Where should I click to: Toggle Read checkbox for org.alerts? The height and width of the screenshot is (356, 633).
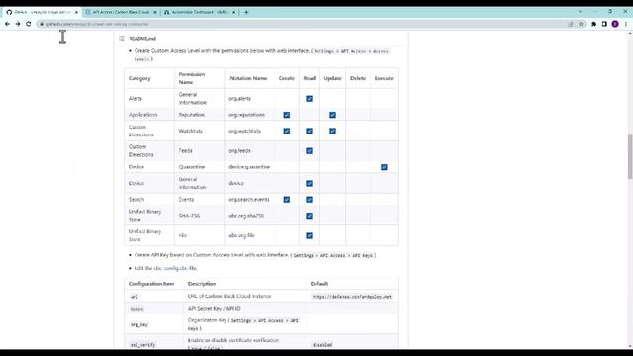pyautogui.click(x=309, y=99)
